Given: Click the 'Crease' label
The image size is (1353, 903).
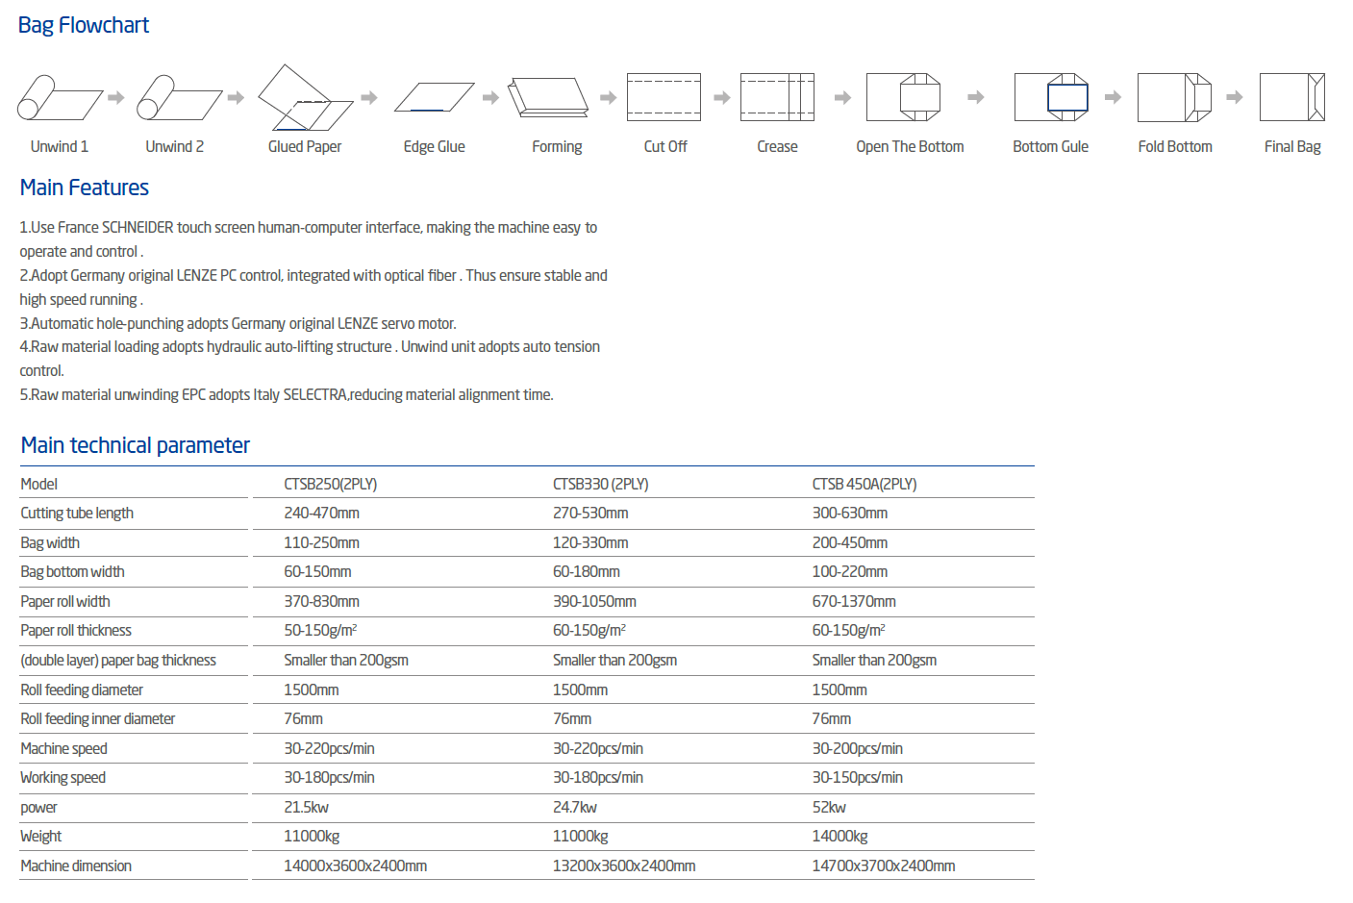Looking at the screenshot, I should 777,146.
